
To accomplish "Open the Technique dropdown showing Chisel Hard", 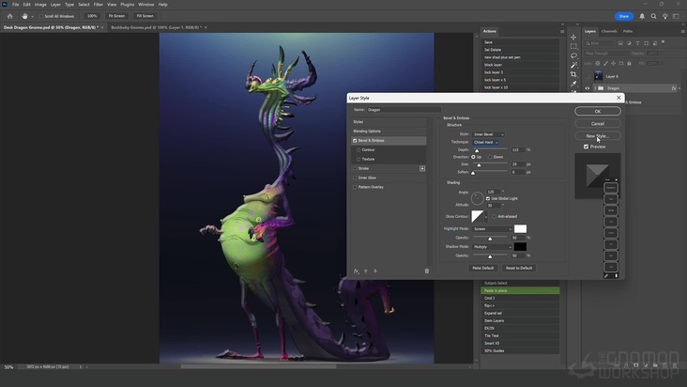I will click(485, 143).
